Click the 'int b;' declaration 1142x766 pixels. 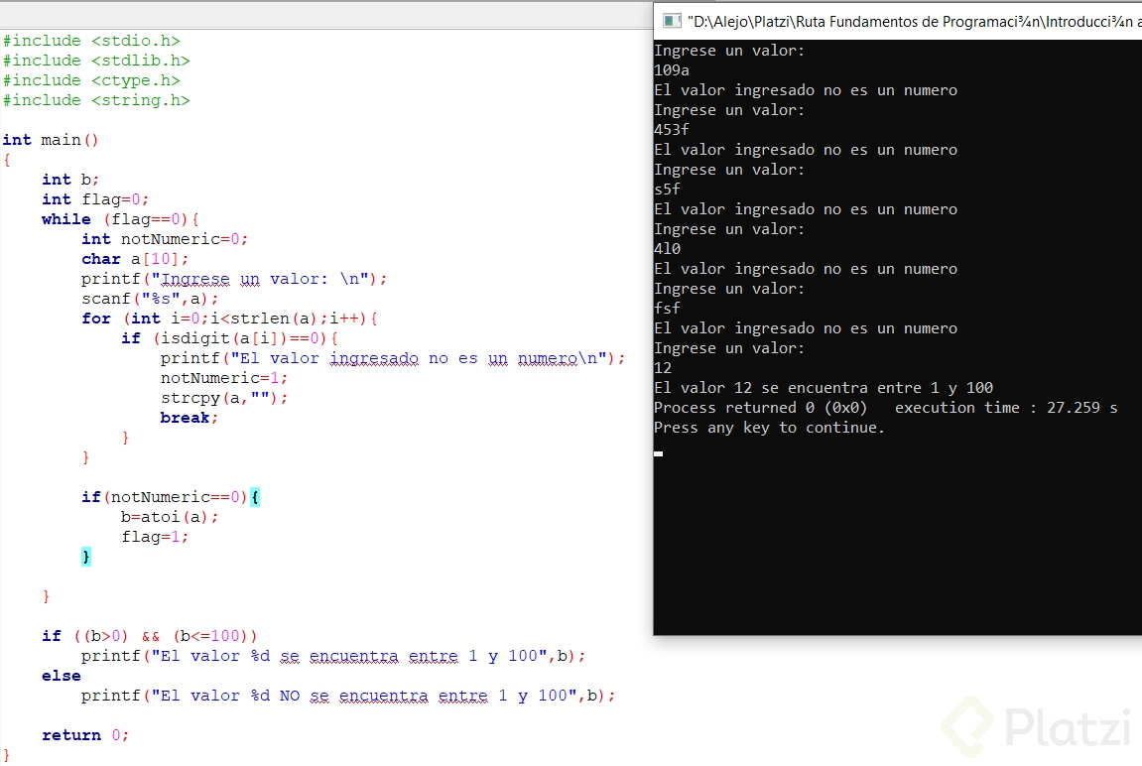point(69,180)
